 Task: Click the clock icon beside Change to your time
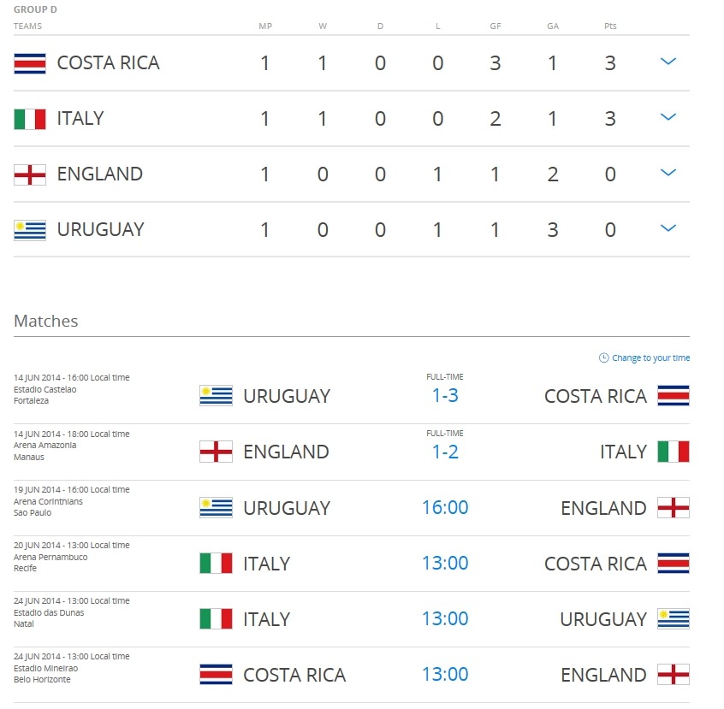[x=603, y=357]
